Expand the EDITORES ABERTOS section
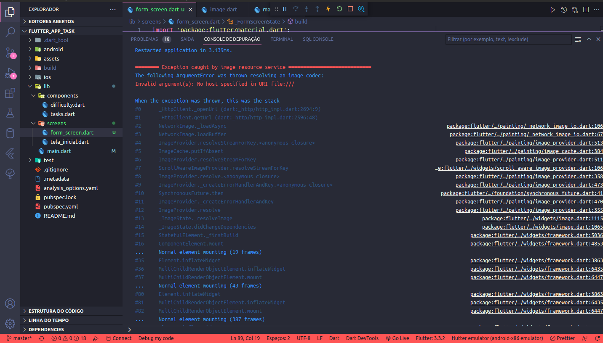603x343 pixels. click(72, 21)
